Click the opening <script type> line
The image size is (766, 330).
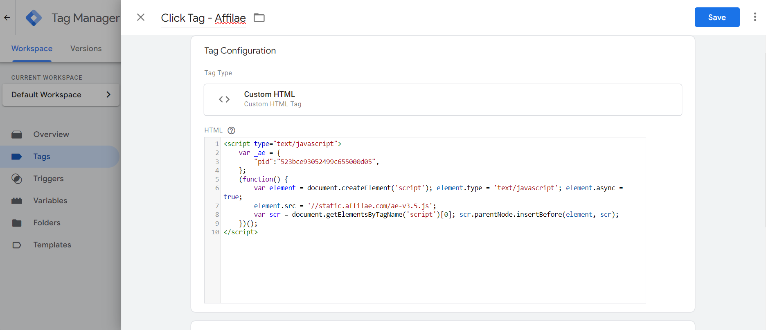coord(282,144)
